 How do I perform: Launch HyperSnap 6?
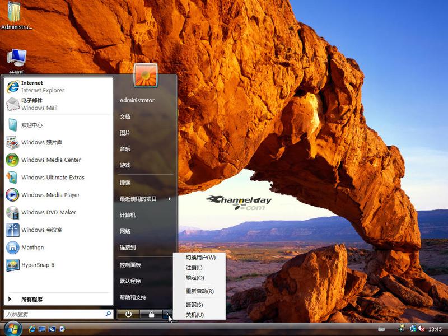(58, 265)
